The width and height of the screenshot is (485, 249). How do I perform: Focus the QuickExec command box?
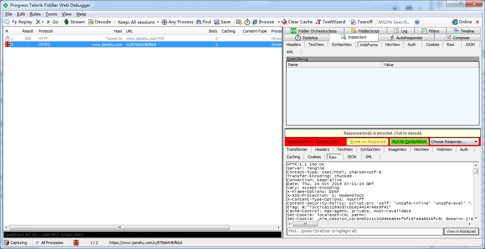142,235
